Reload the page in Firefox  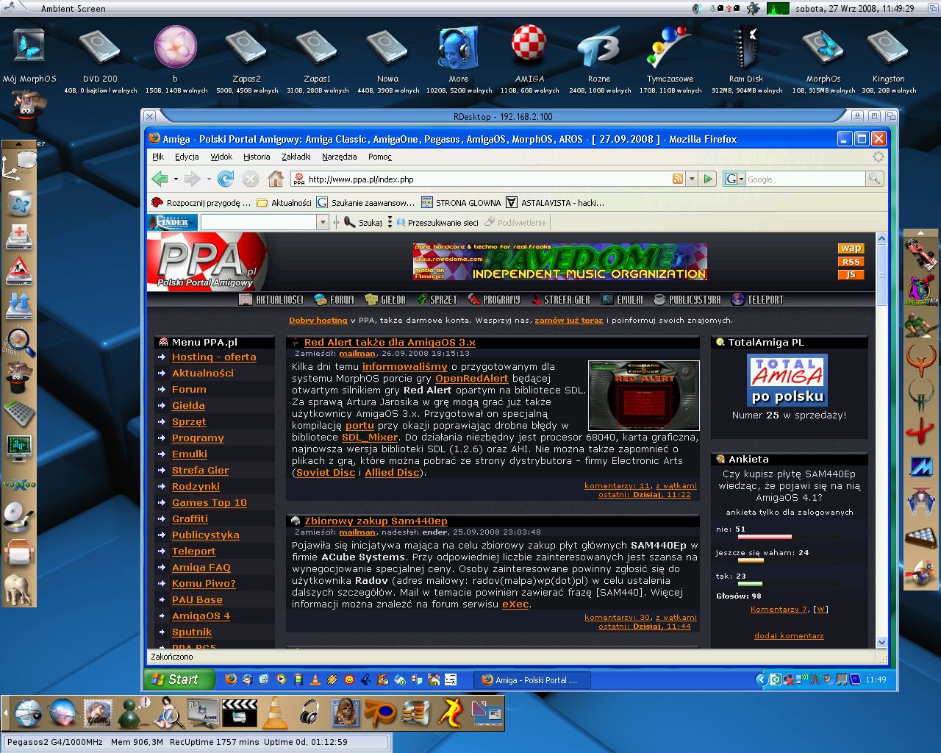tap(226, 179)
